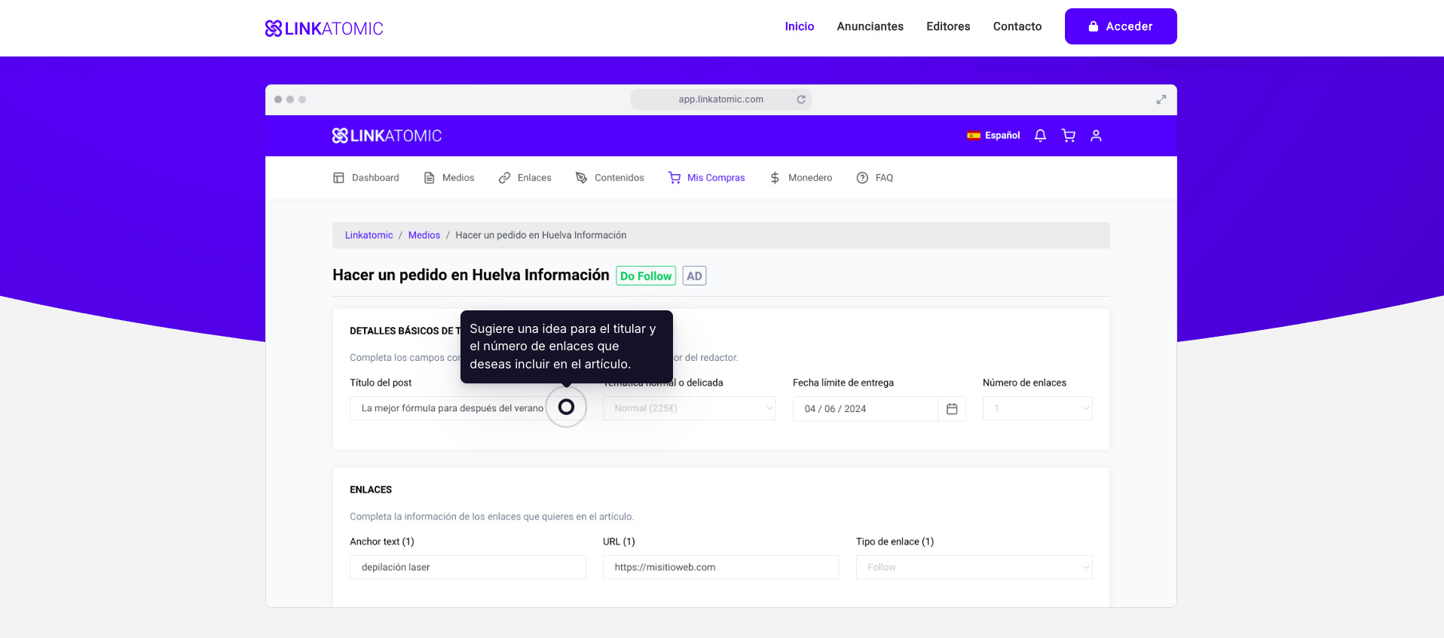This screenshot has width=1444, height=638.
Task: Click the browser reload icon
Action: (x=801, y=99)
